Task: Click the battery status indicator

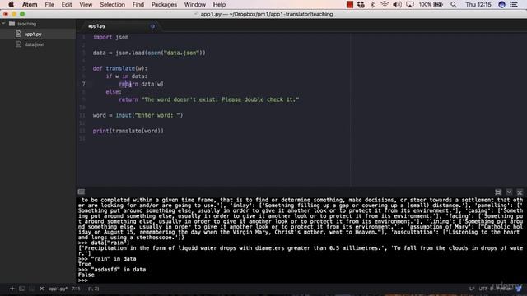Action: 431,5
